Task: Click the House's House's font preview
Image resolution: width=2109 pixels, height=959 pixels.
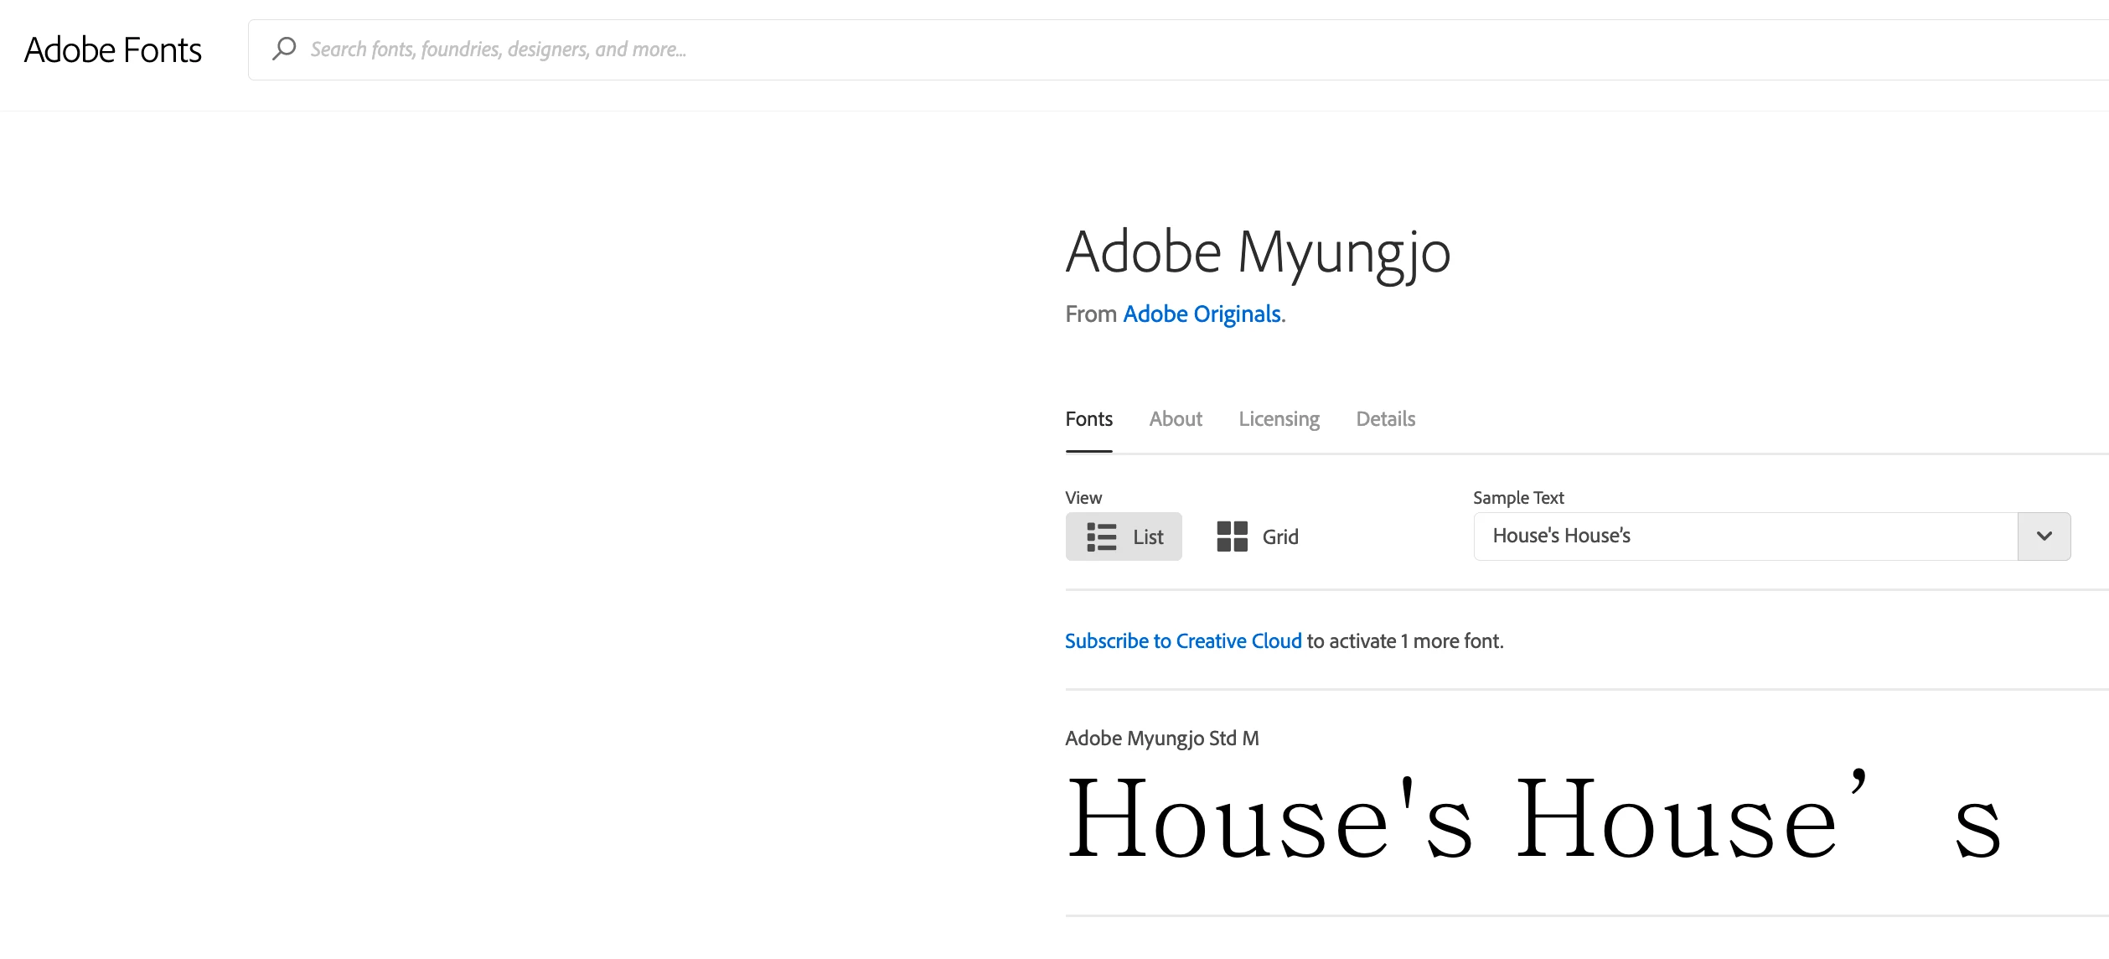Action: (x=1533, y=820)
